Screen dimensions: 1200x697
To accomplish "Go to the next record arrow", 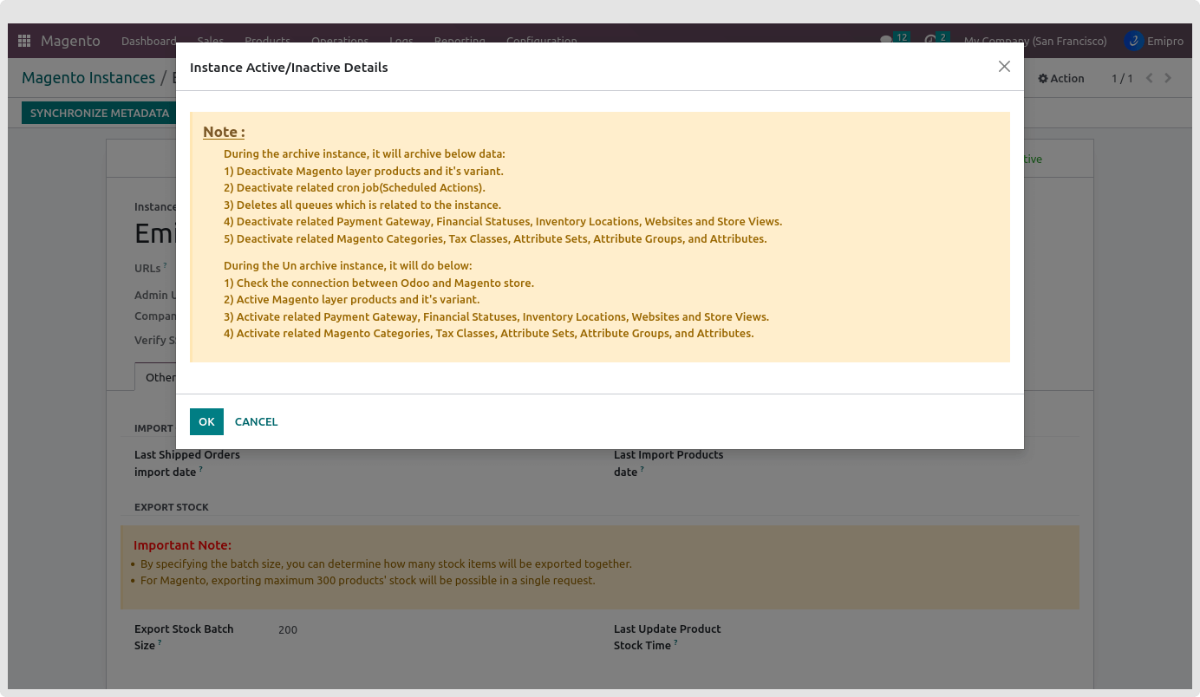I will pyautogui.click(x=1168, y=78).
